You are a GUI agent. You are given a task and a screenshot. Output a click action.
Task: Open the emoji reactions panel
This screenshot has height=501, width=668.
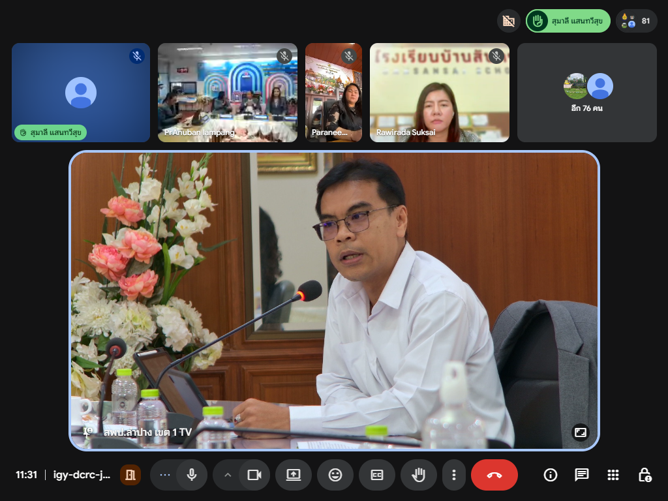click(335, 475)
